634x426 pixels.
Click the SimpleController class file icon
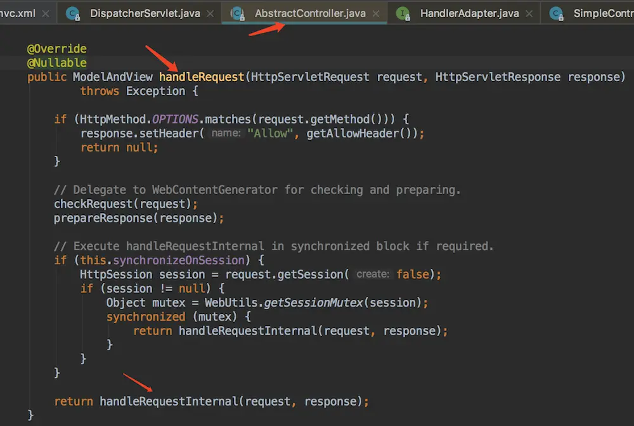pos(557,13)
